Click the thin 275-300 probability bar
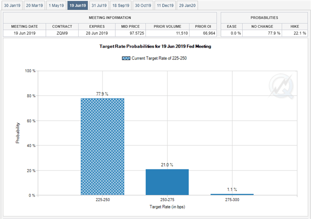 (232, 194)
